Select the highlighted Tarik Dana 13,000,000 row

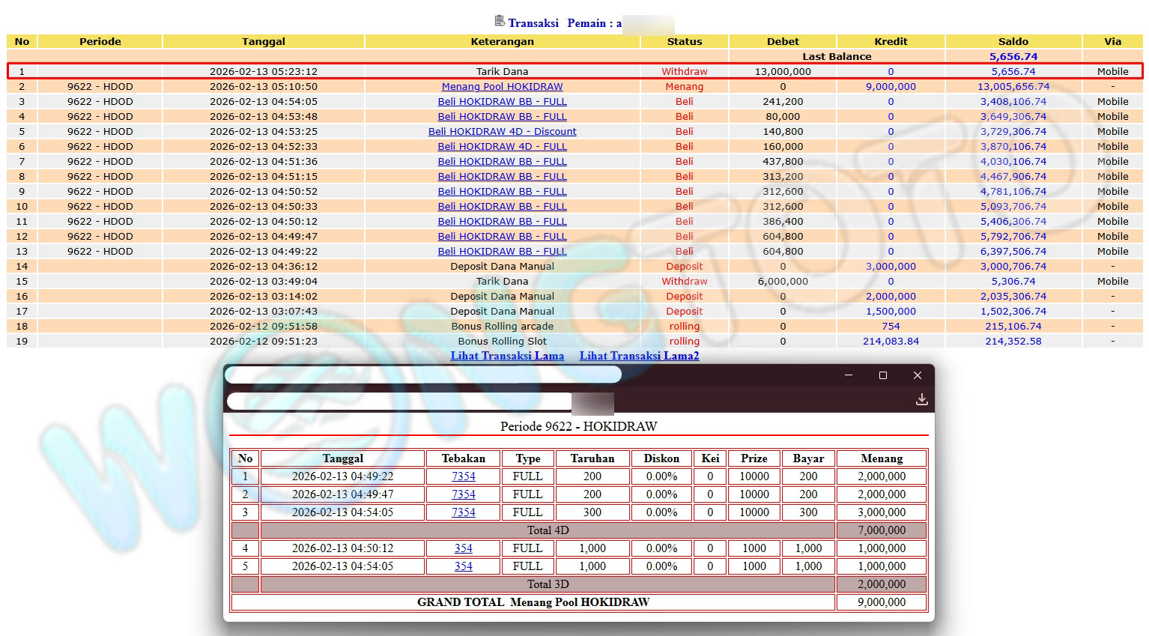[502, 72]
